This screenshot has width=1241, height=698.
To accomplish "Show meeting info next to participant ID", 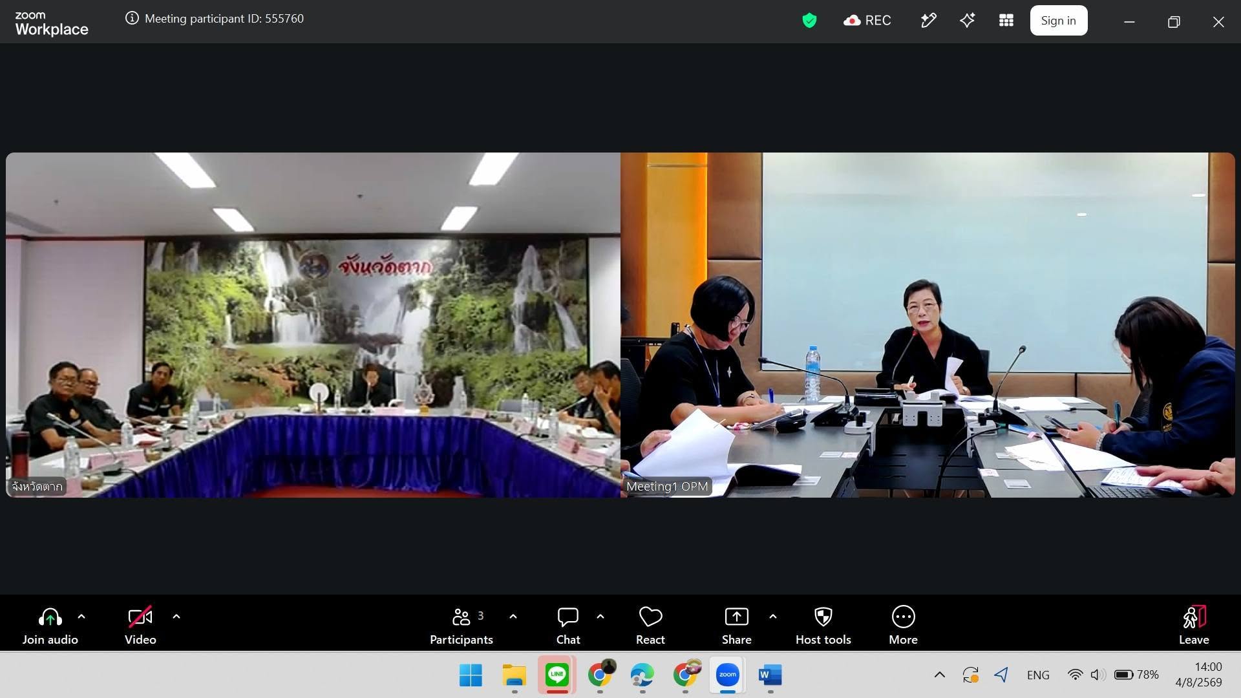I will [132, 18].
